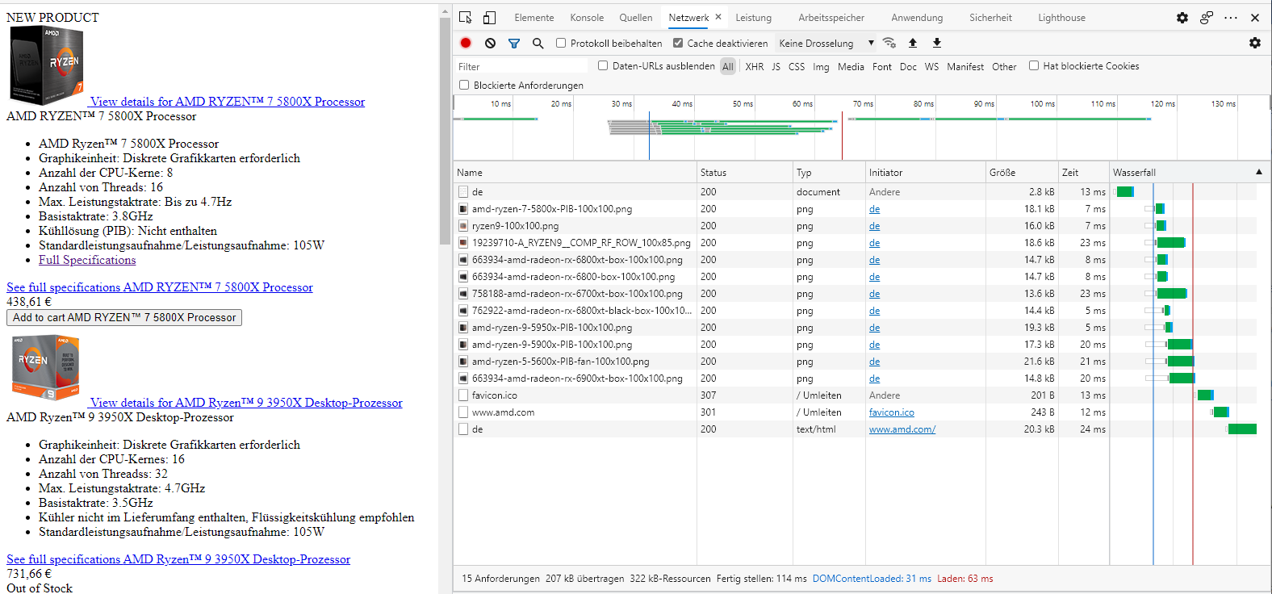Screen dimensions: 1272x594
Task: Open the feedback icon in DevTools header
Action: click(x=1207, y=18)
